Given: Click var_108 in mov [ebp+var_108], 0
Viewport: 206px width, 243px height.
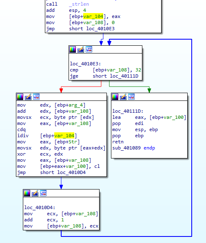Looking at the screenshot, I should coord(93,22).
